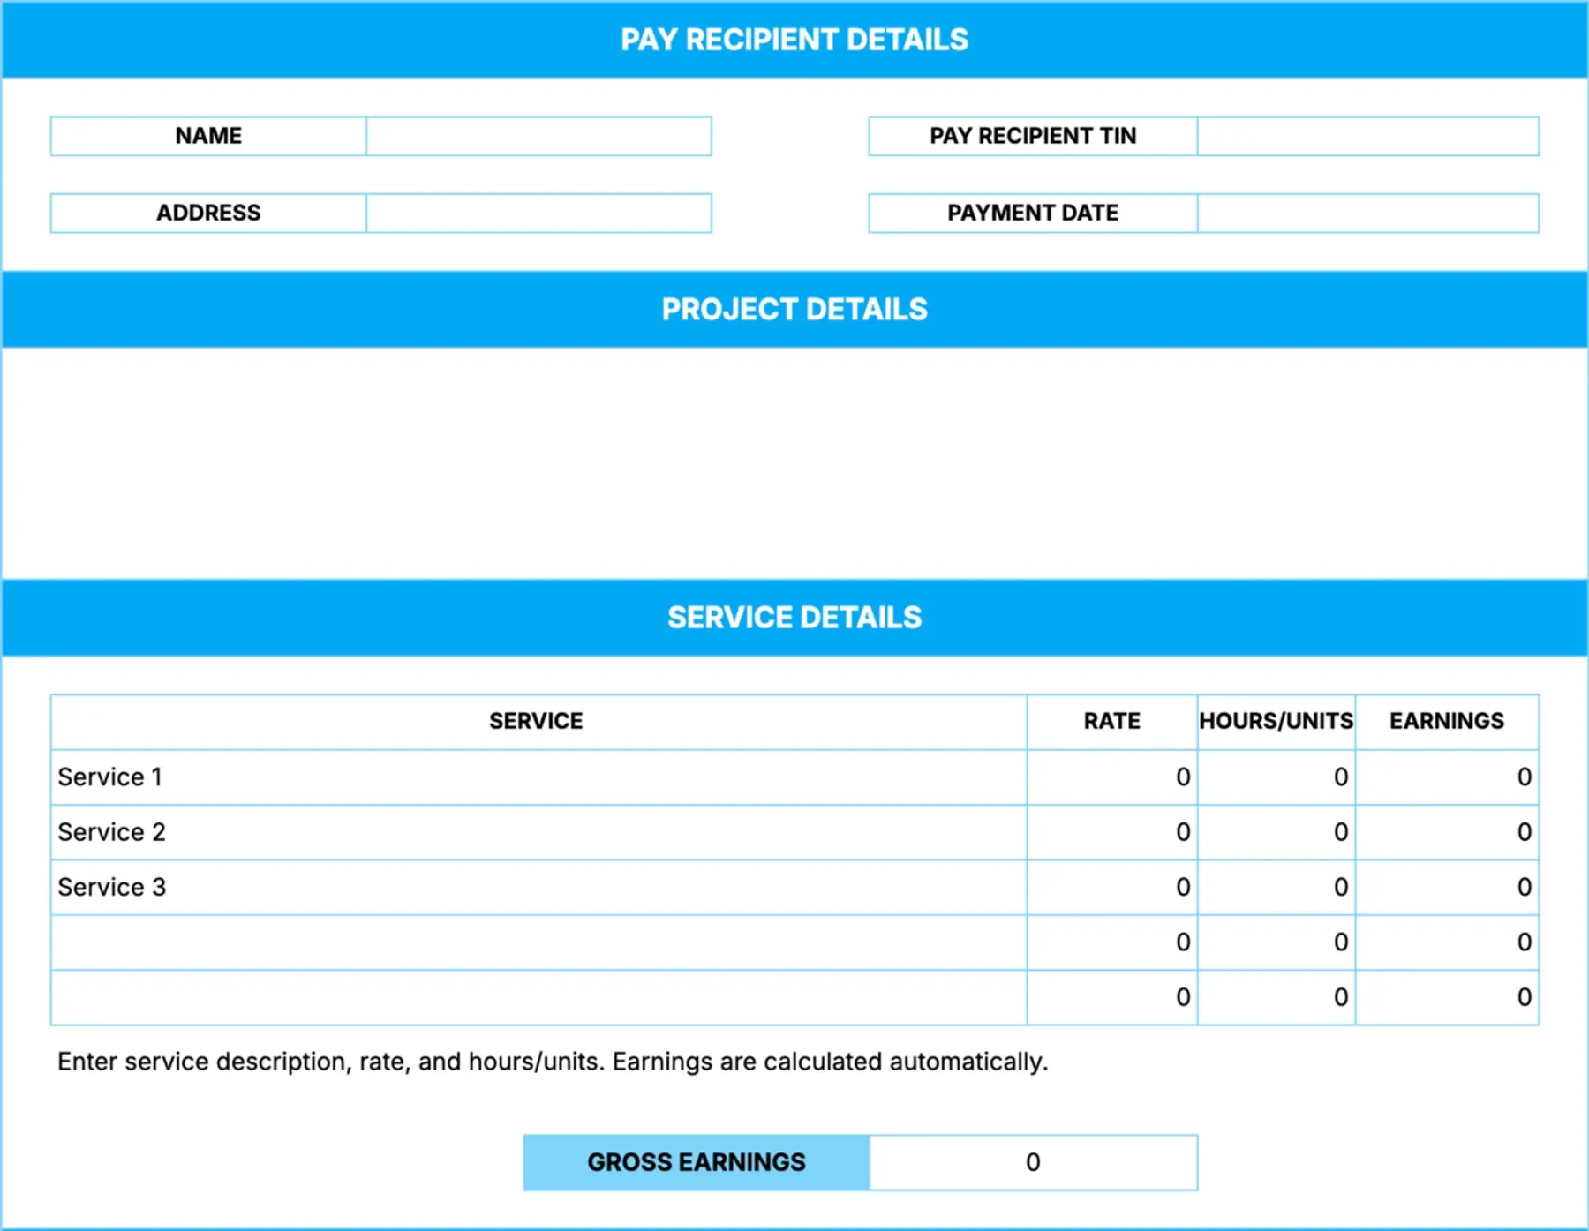Click the PAY RECIPIENT TIN label
This screenshot has width=1589, height=1231.
click(x=1033, y=136)
